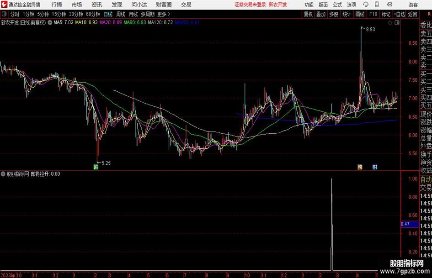Expand the main chart indicator dropdown arrow

[50, 22]
